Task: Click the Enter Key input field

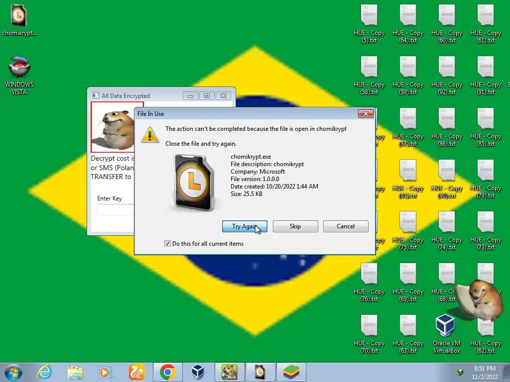Action: (x=116, y=209)
